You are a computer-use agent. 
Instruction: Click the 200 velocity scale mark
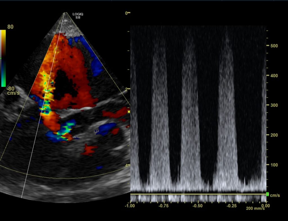point(274,135)
